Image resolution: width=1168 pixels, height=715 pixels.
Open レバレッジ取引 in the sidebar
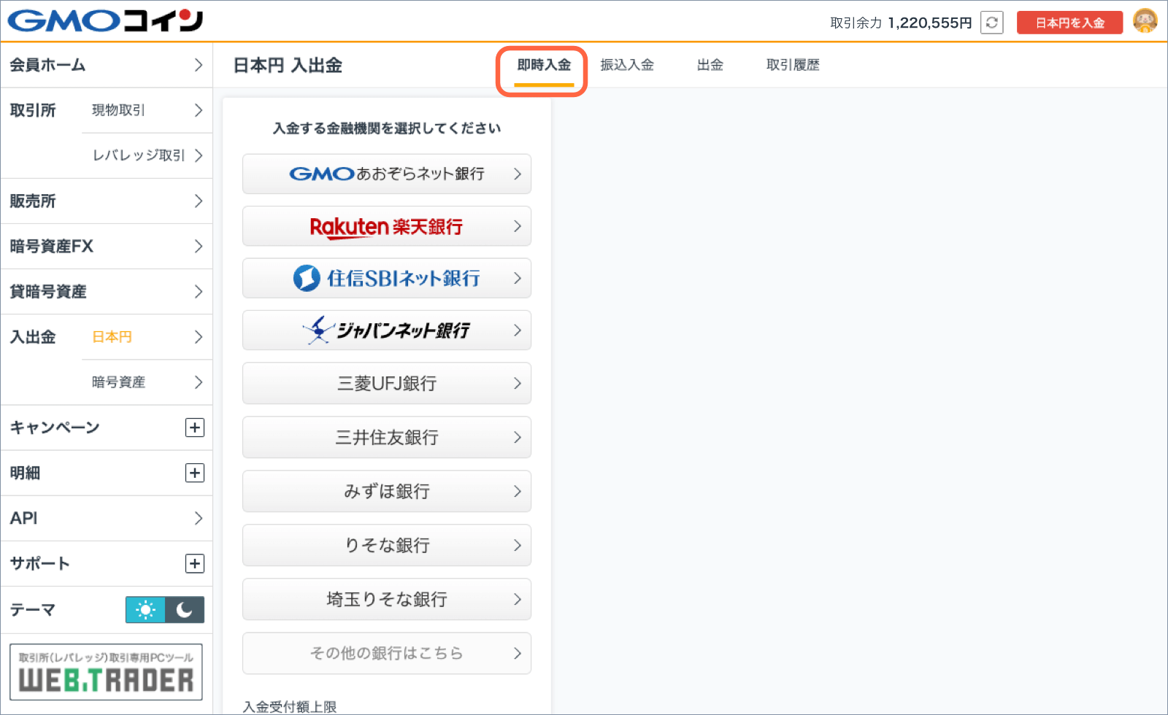click(147, 155)
